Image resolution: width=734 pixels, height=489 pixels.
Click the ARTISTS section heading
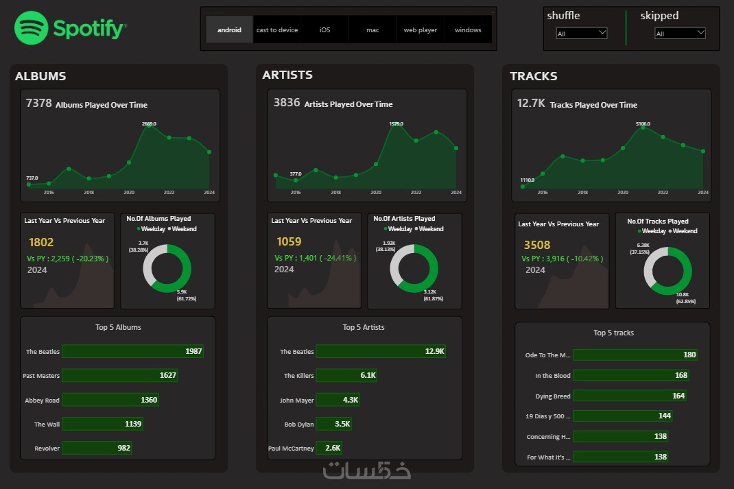[x=287, y=75]
